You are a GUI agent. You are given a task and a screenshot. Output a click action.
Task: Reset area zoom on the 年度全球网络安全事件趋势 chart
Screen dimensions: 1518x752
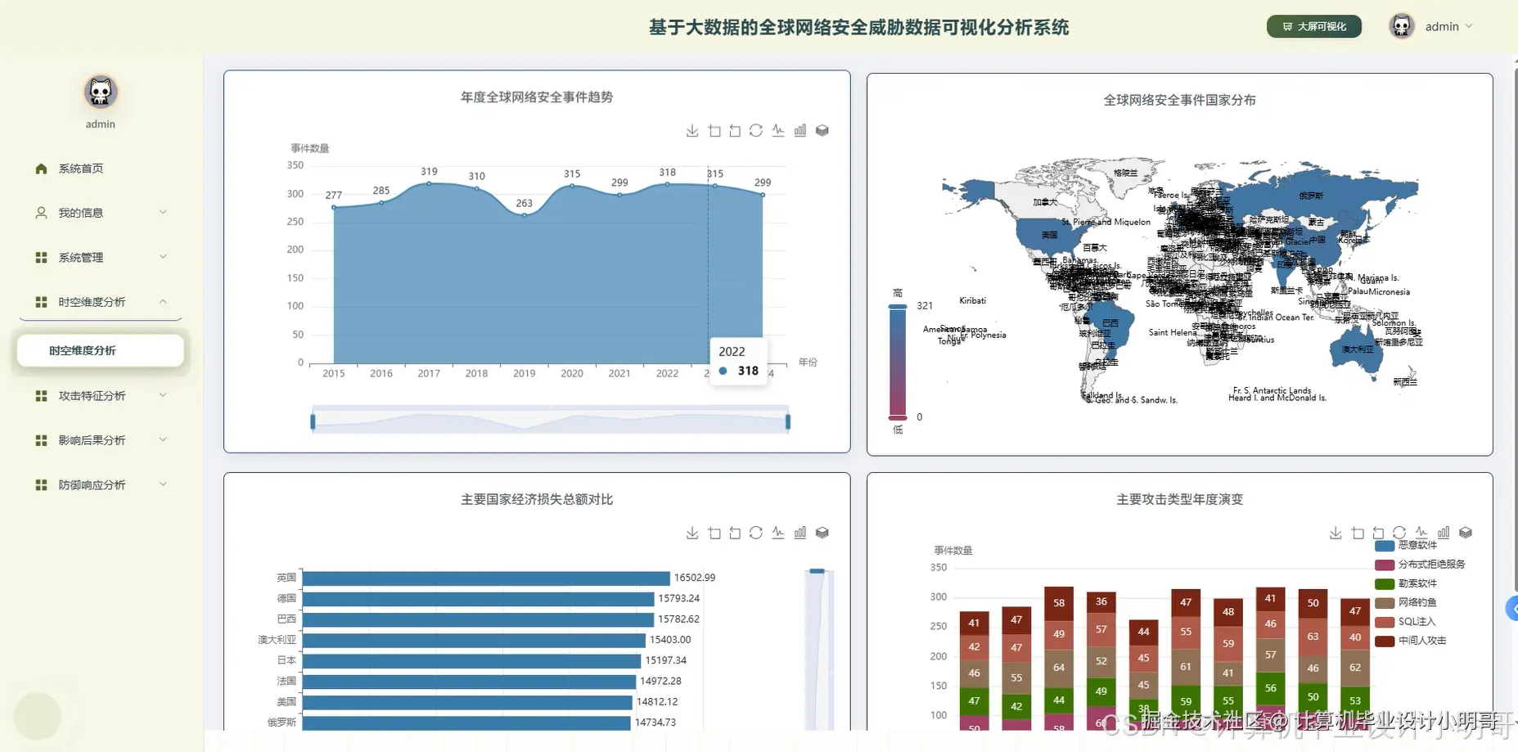[735, 131]
